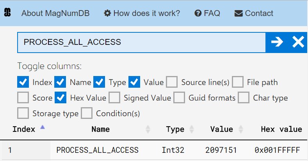
Task: Click the MagNumDB logo icon
Action: click(x=7, y=12)
